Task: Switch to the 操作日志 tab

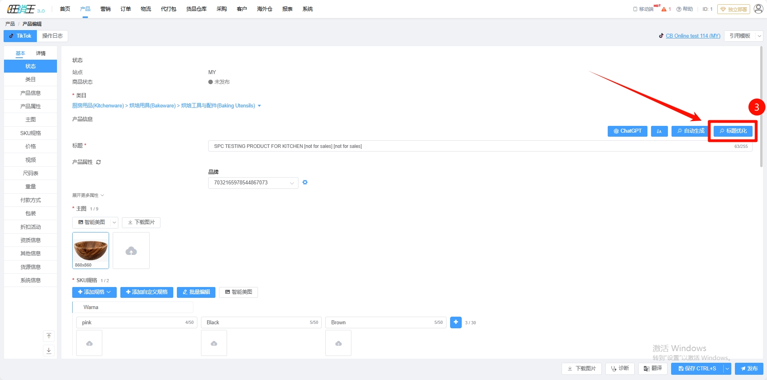Action: [52, 36]
